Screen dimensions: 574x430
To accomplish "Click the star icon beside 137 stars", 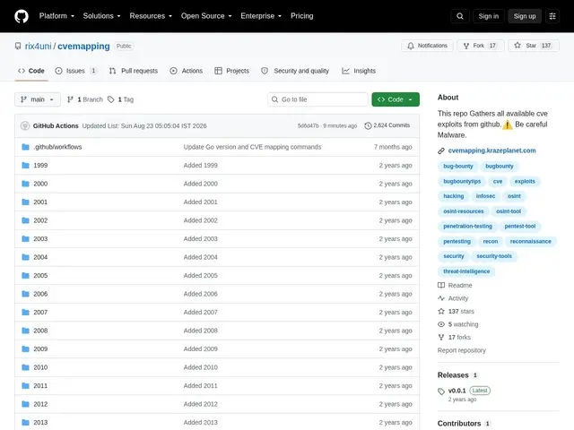I will tap(441, 311).
